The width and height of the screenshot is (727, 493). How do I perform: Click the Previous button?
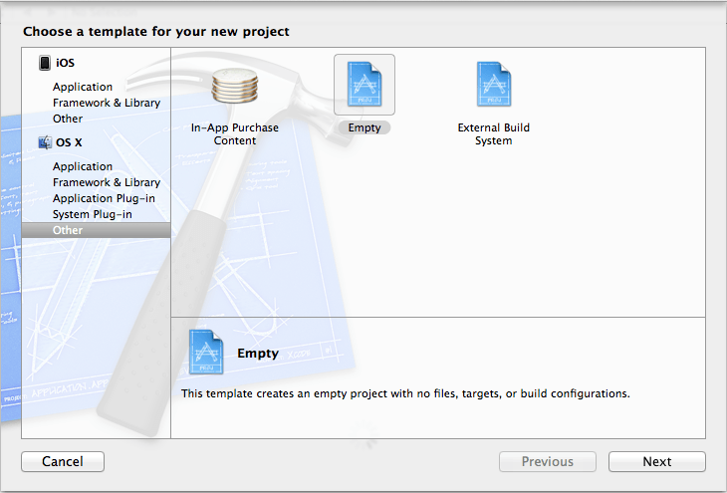coord(548,461)
